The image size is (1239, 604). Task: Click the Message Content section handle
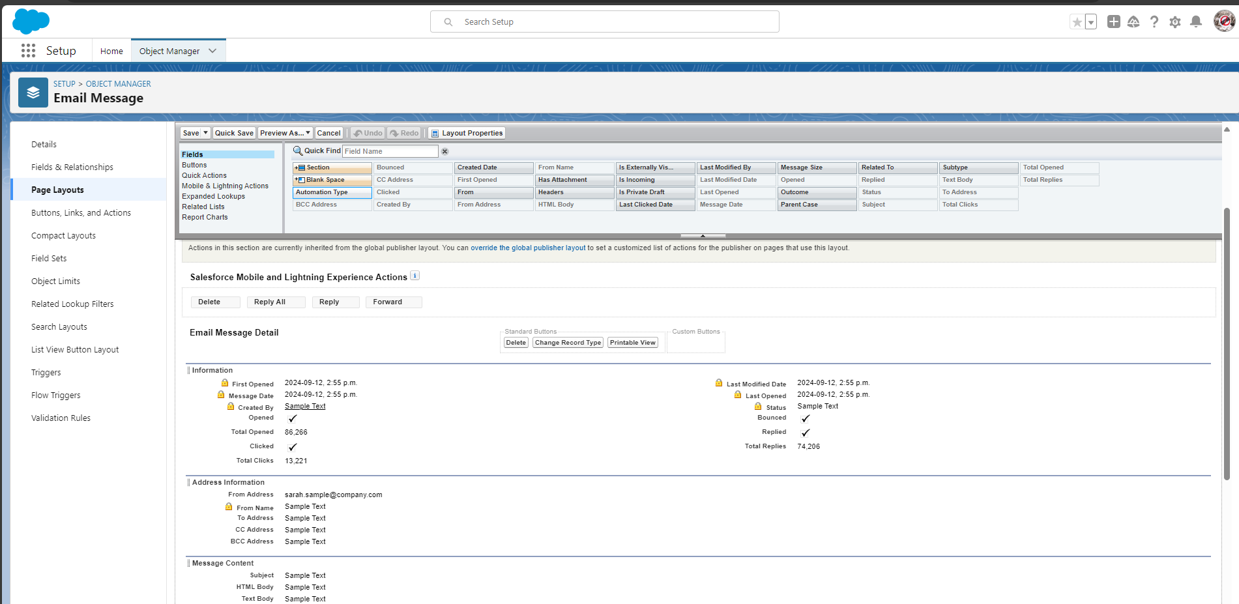(x=189, y=563)
